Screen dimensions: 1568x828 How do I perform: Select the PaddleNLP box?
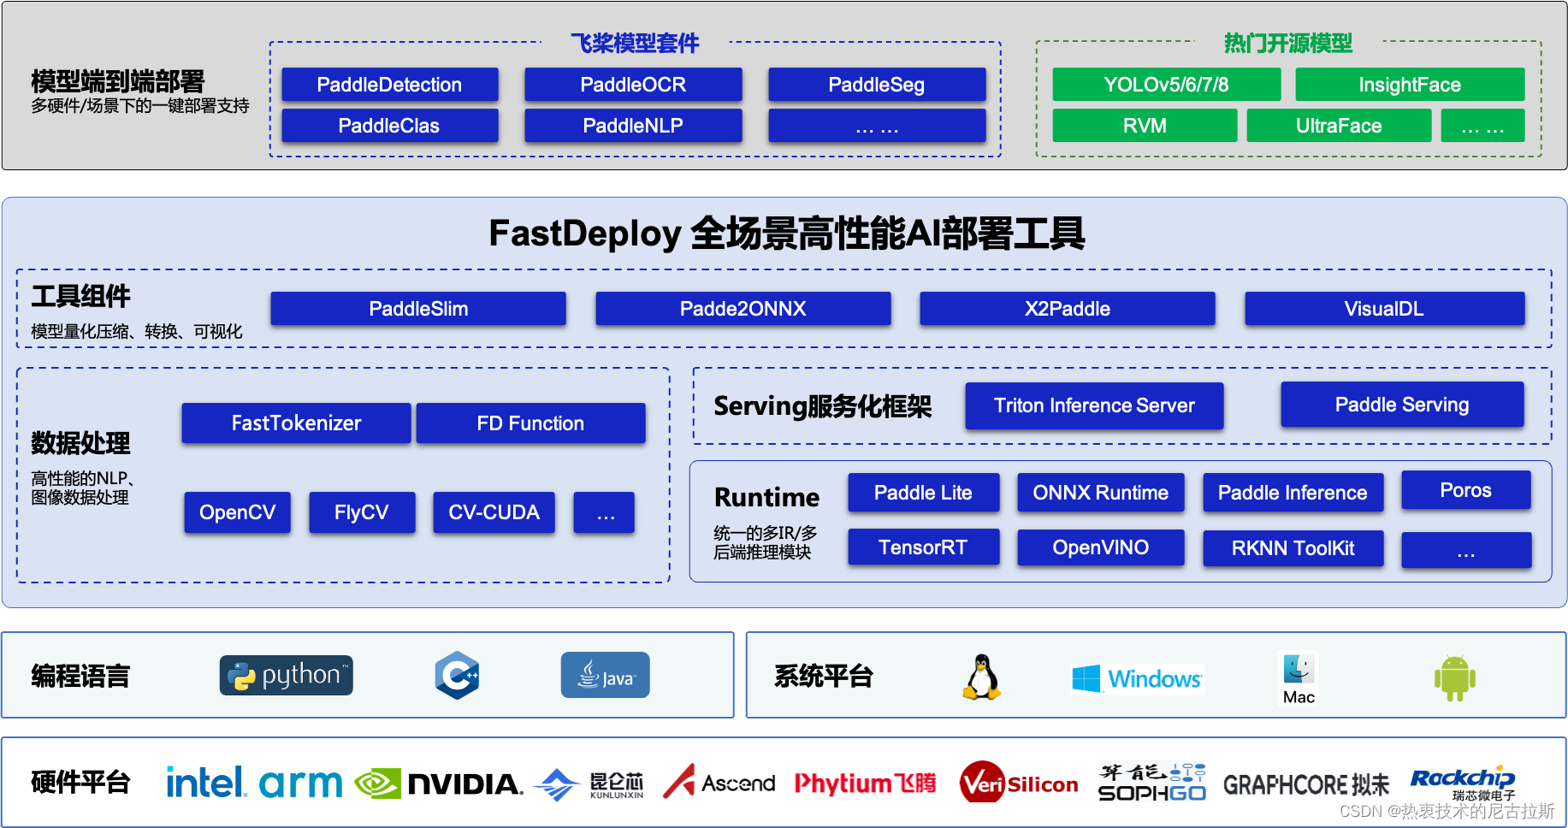tap(633, 126)
